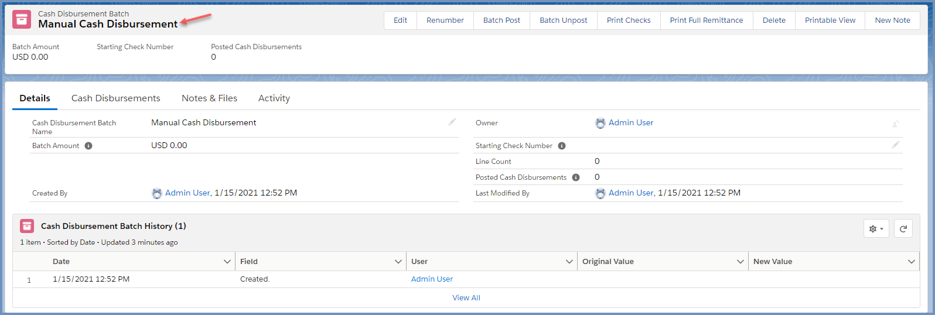This screenshot has height=315, width=935.
Task: Click the Starting Check Number edit pencil
Action: (895, 145)
